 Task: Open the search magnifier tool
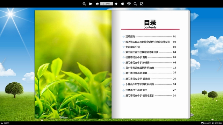[135, 4]
